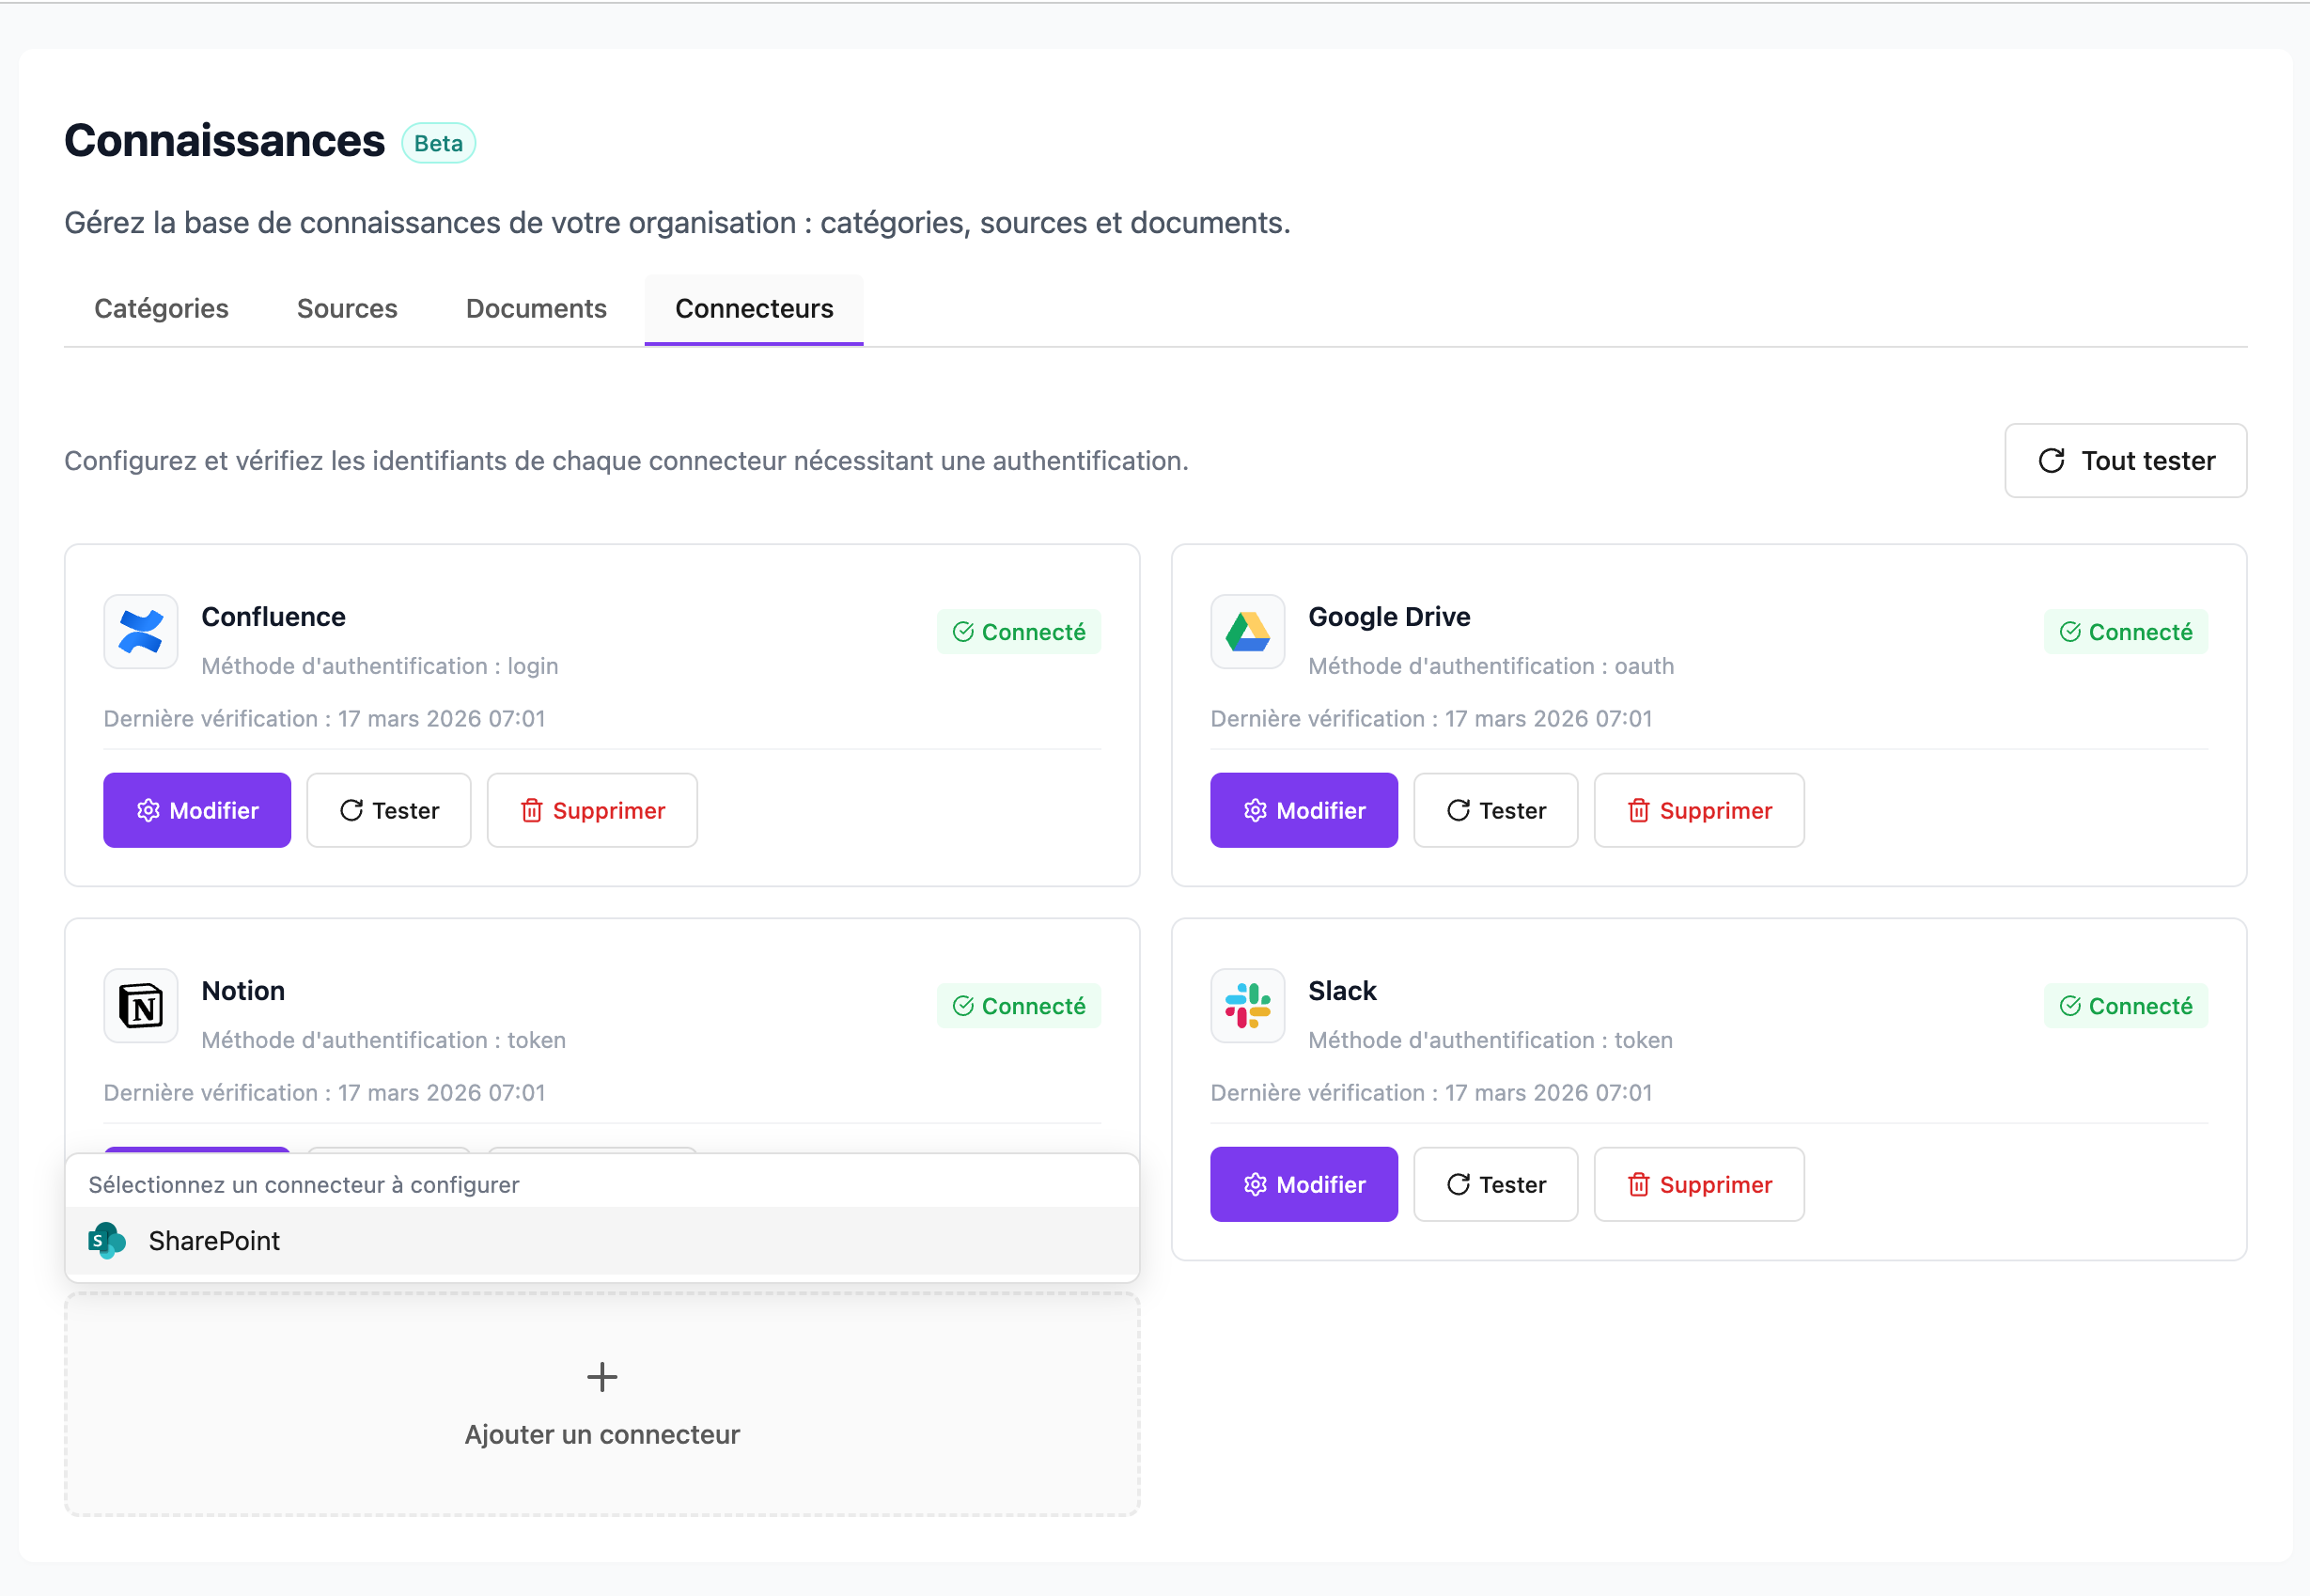This screenshot has width=2310, height=1596.
Task: Click the Google Drive connector icon
Action: [x=1246, y=631]
